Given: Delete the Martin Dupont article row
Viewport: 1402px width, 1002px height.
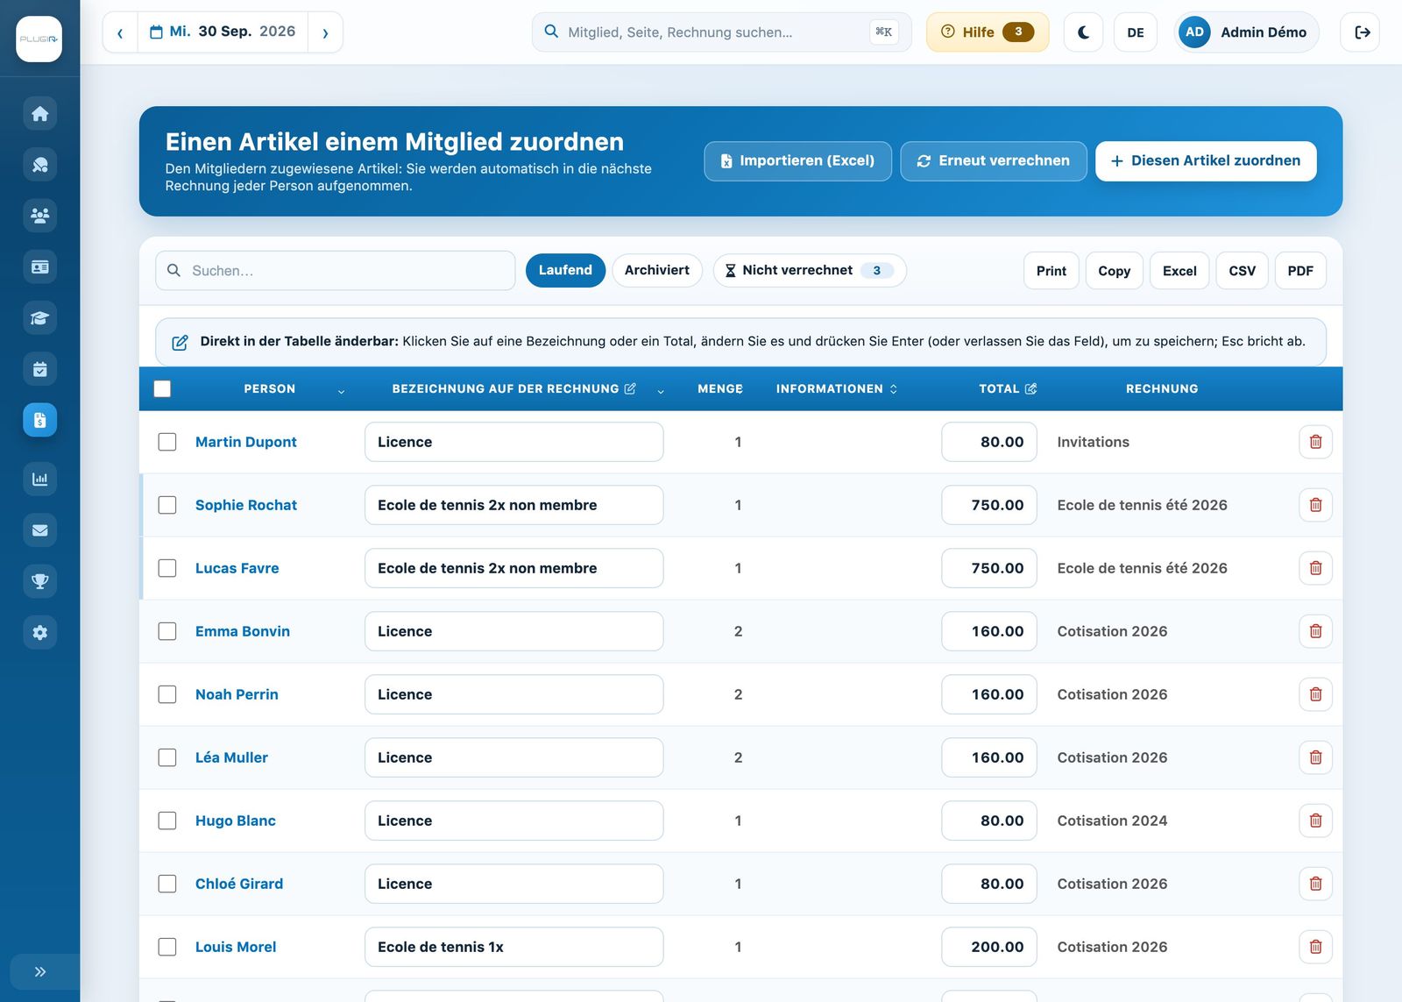Looking at the screenshot, I should pyautogui.click(x=1315, y=442).
